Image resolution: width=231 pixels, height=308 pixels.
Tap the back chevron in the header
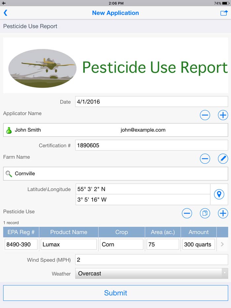click(x=6, y=13)
